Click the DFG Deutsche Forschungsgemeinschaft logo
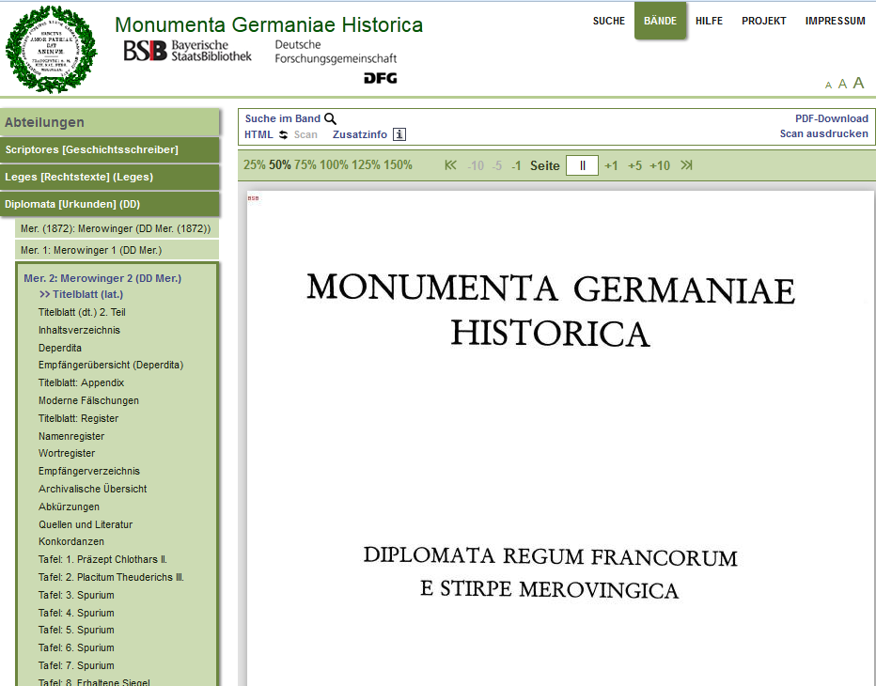Screen dimensions: 876x686 (x=336, y=61)
